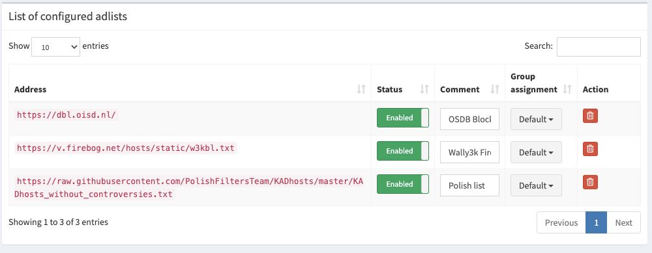
Task: Open the v.firebog.net w3kbl.txt address link
Action: (126, 148)
